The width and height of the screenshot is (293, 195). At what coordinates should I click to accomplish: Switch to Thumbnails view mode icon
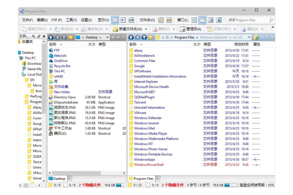point(131,20)
